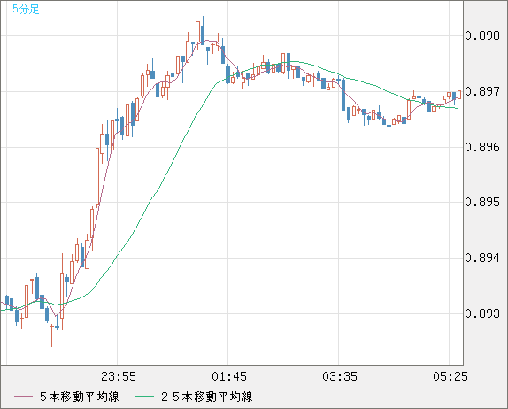Click the 5本移動平均線 legend label
This screenshot has height=409, width=508.
pos(80,397)
